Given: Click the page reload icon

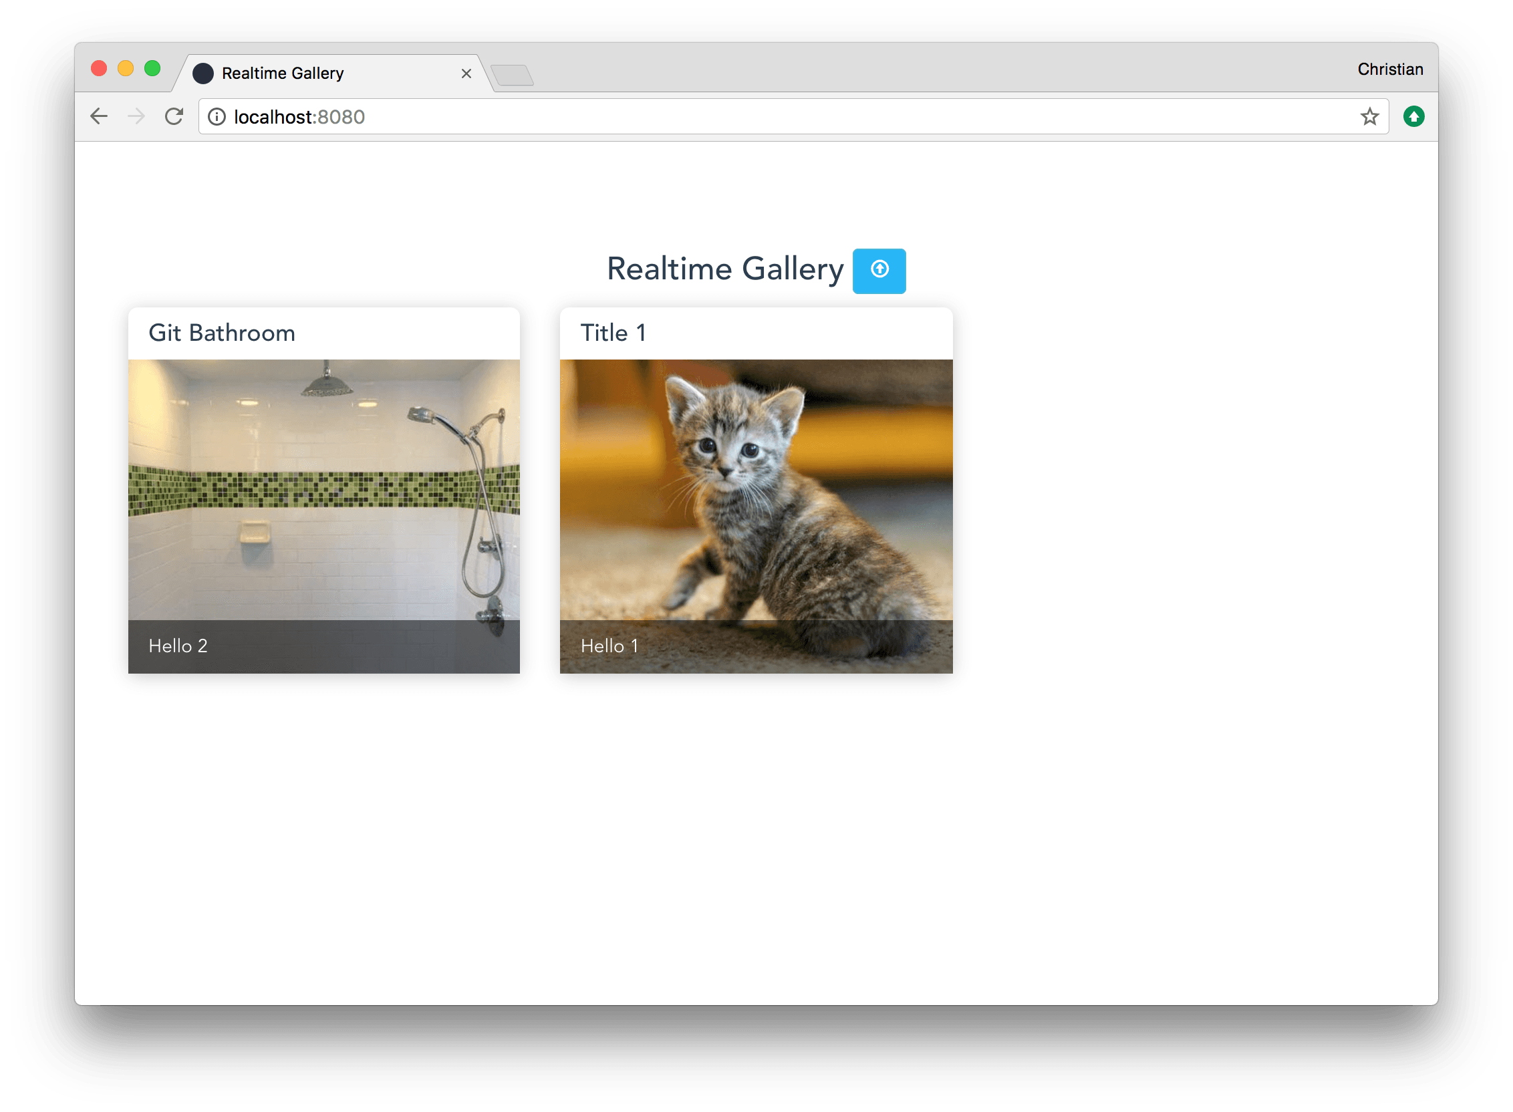Looking at the screenshot, I should (174, 116).
